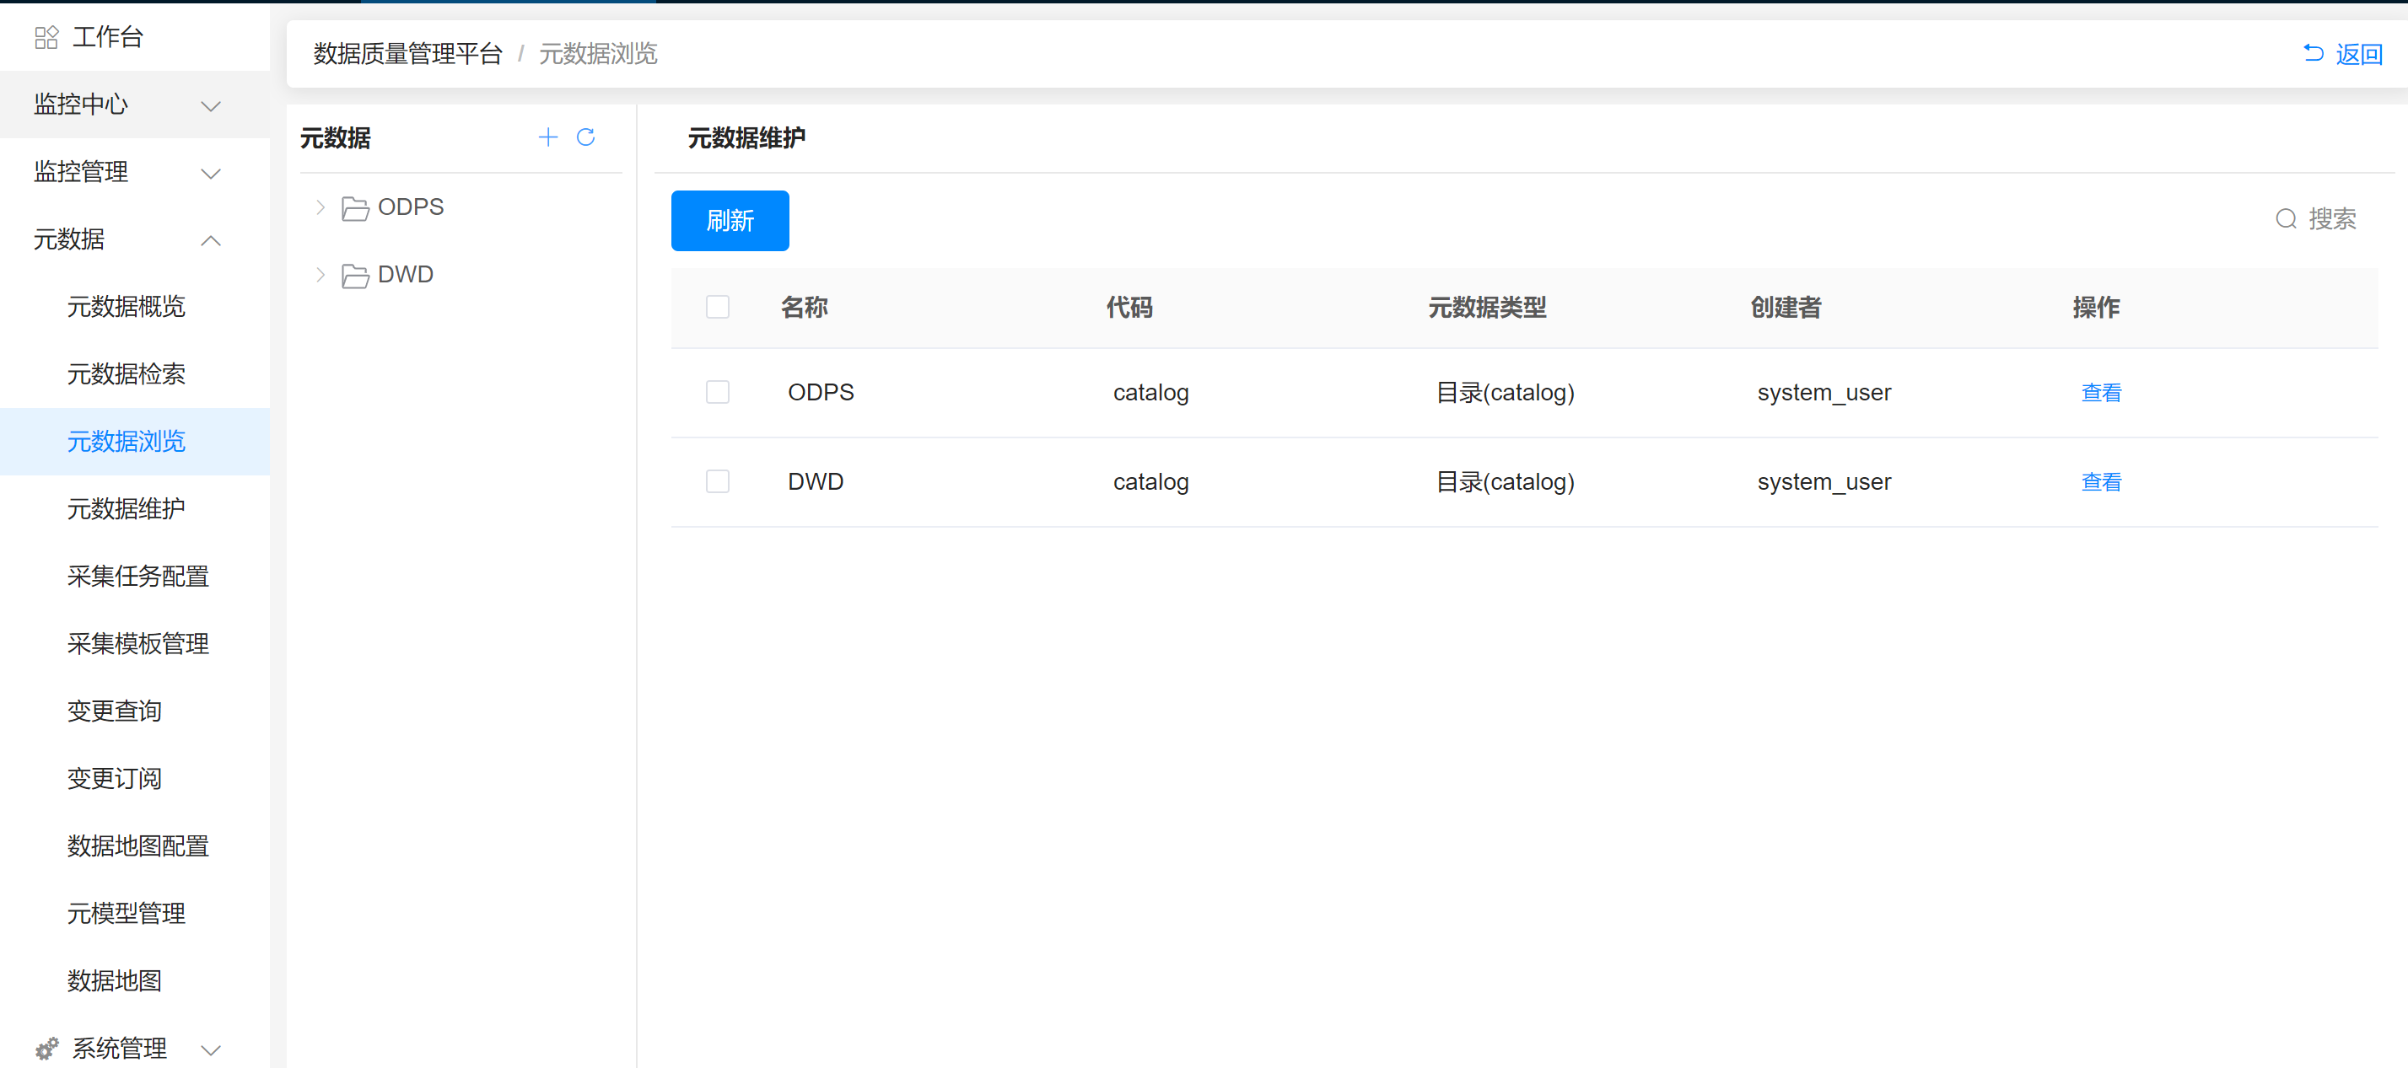This screenshot has width=2408, height=1068.
Task: Click the 操作 column header
Action: 2096,308
